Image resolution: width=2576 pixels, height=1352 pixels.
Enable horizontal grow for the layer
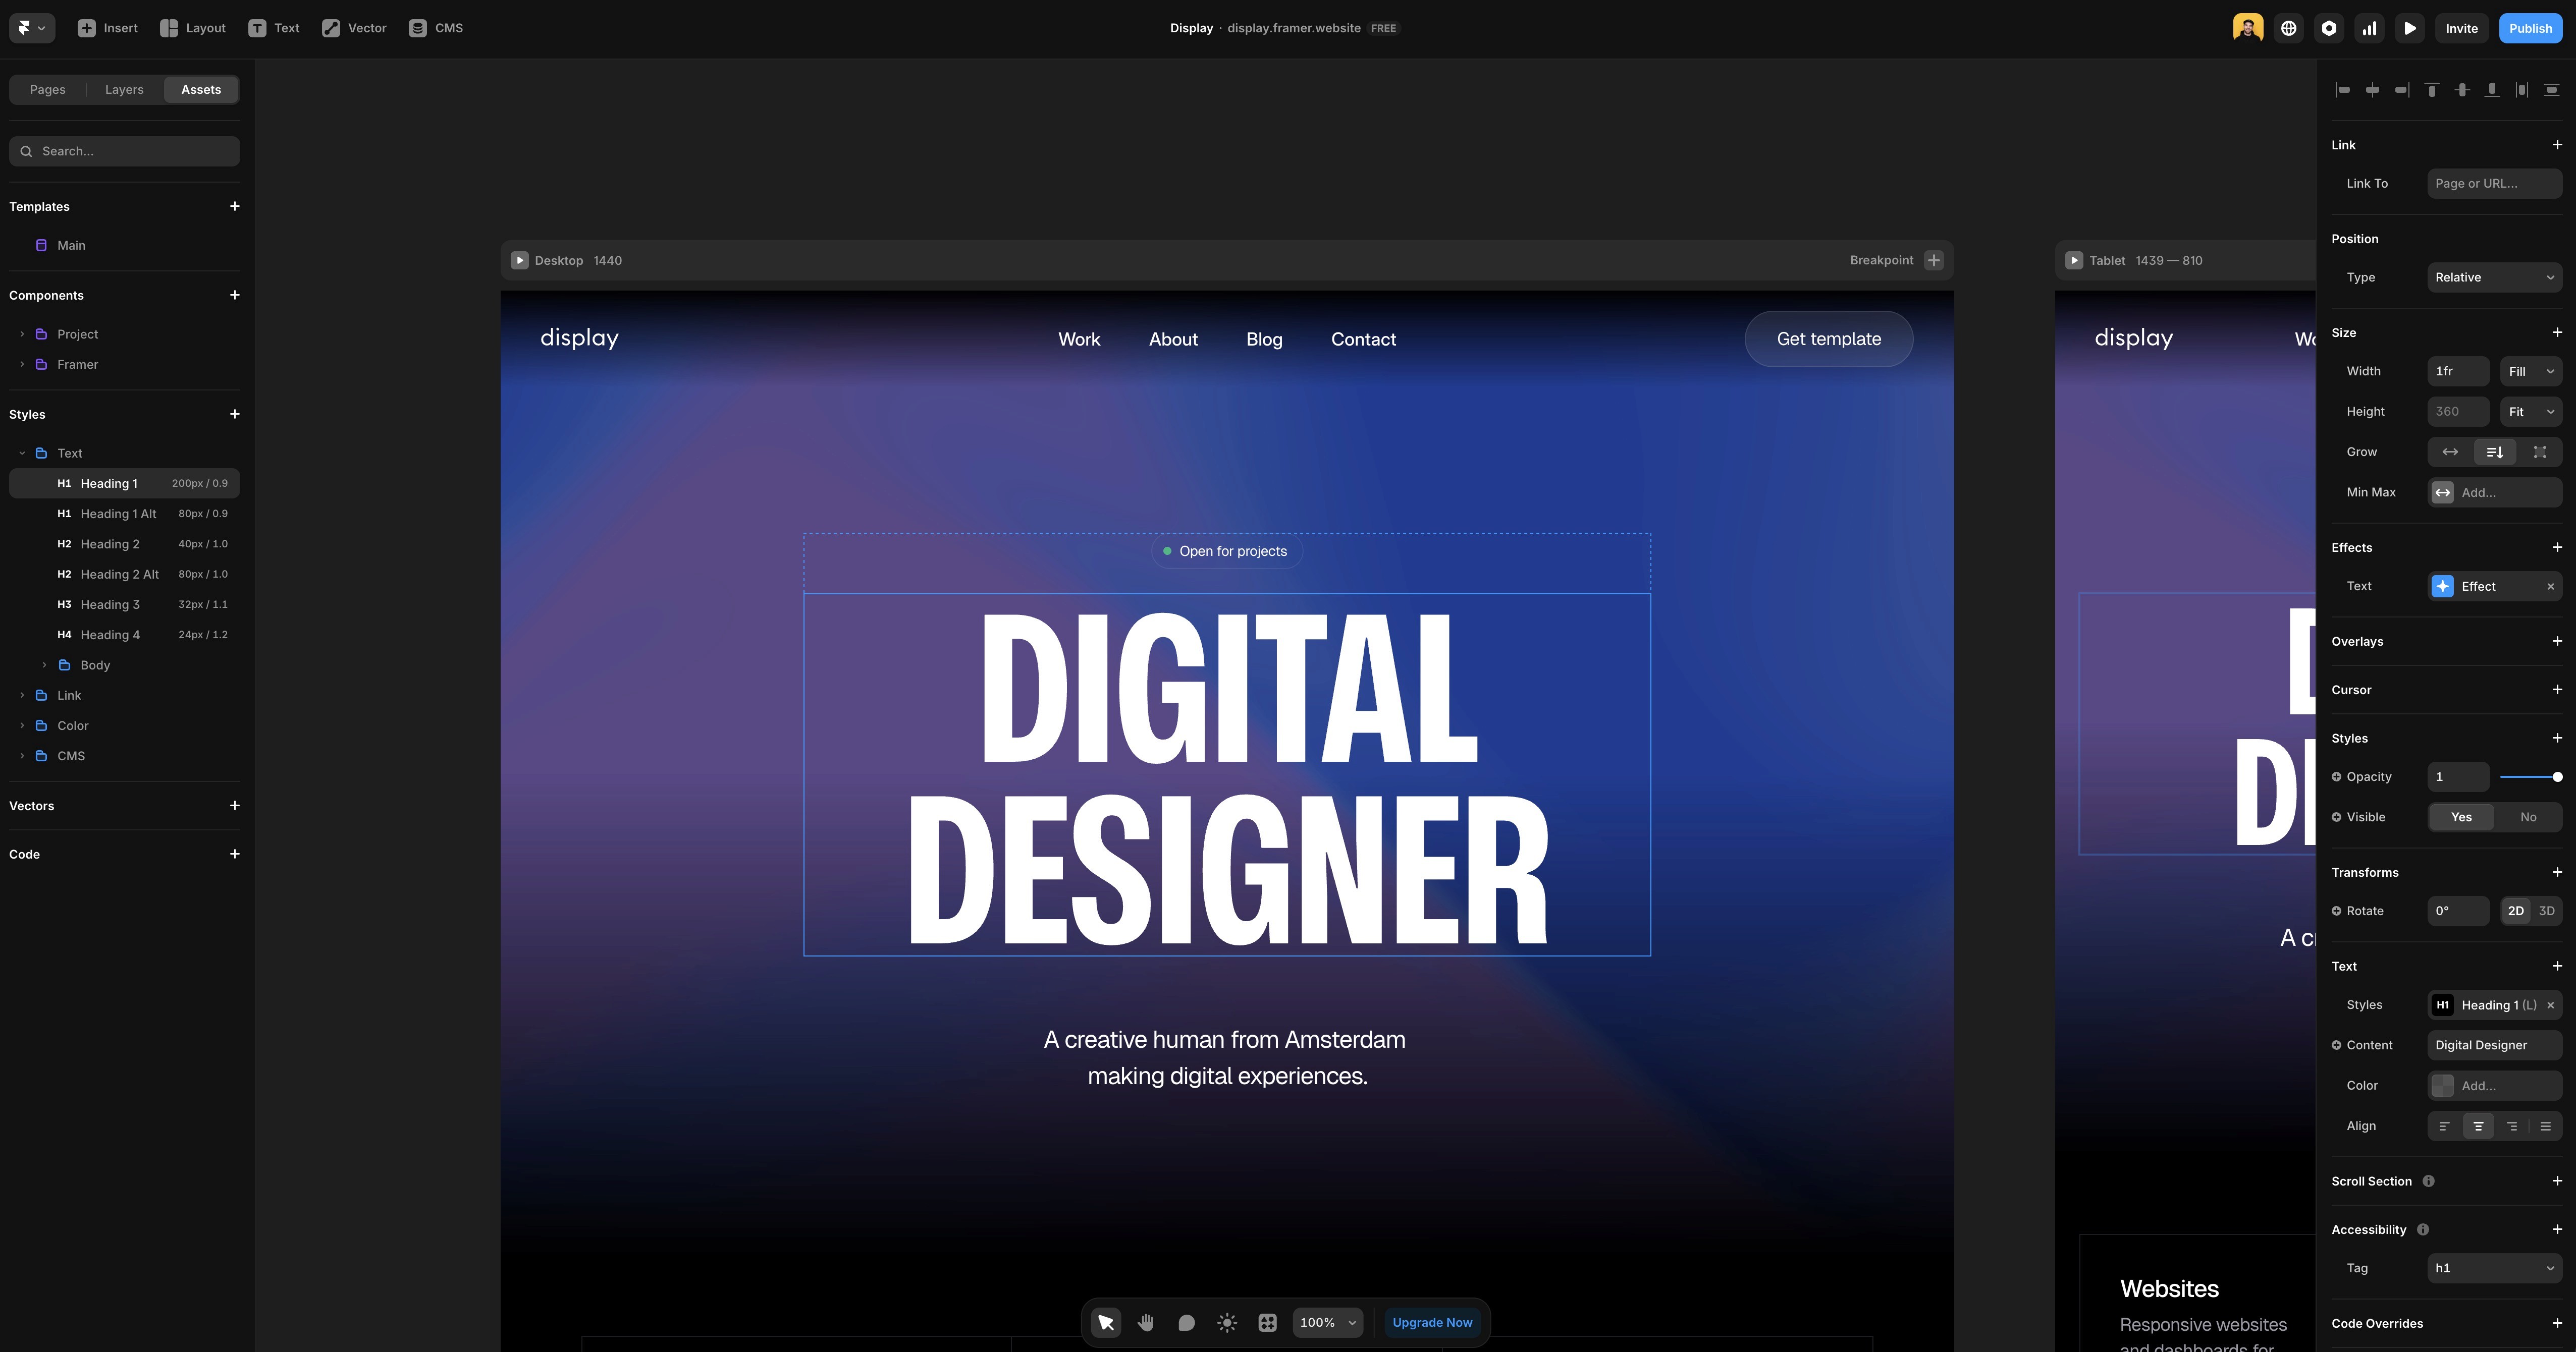(2450, 452)
